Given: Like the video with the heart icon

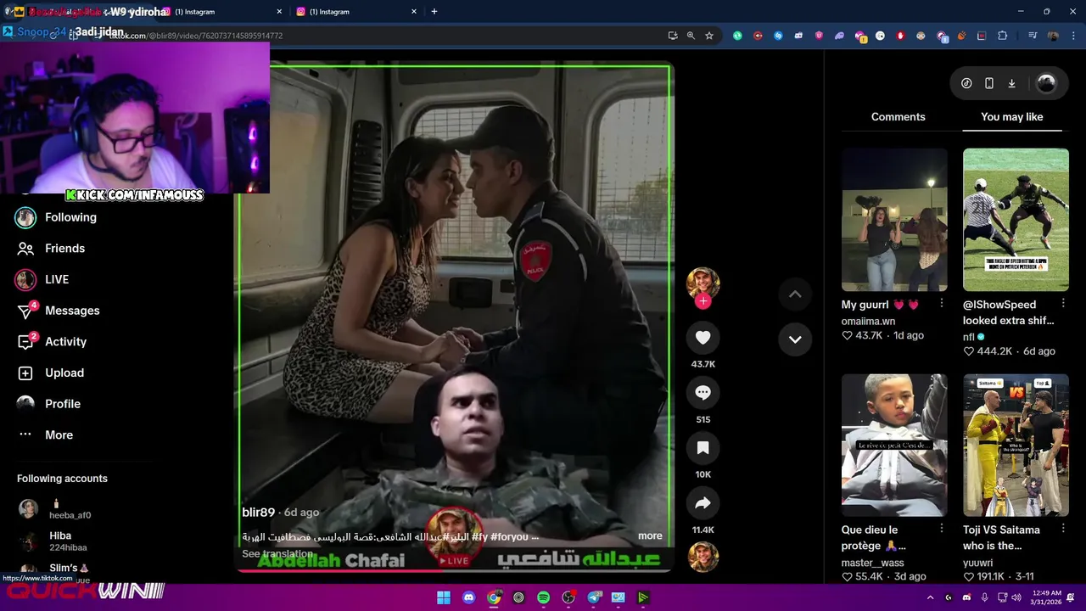Looking at the screenshot, I should tap(703, 338).
